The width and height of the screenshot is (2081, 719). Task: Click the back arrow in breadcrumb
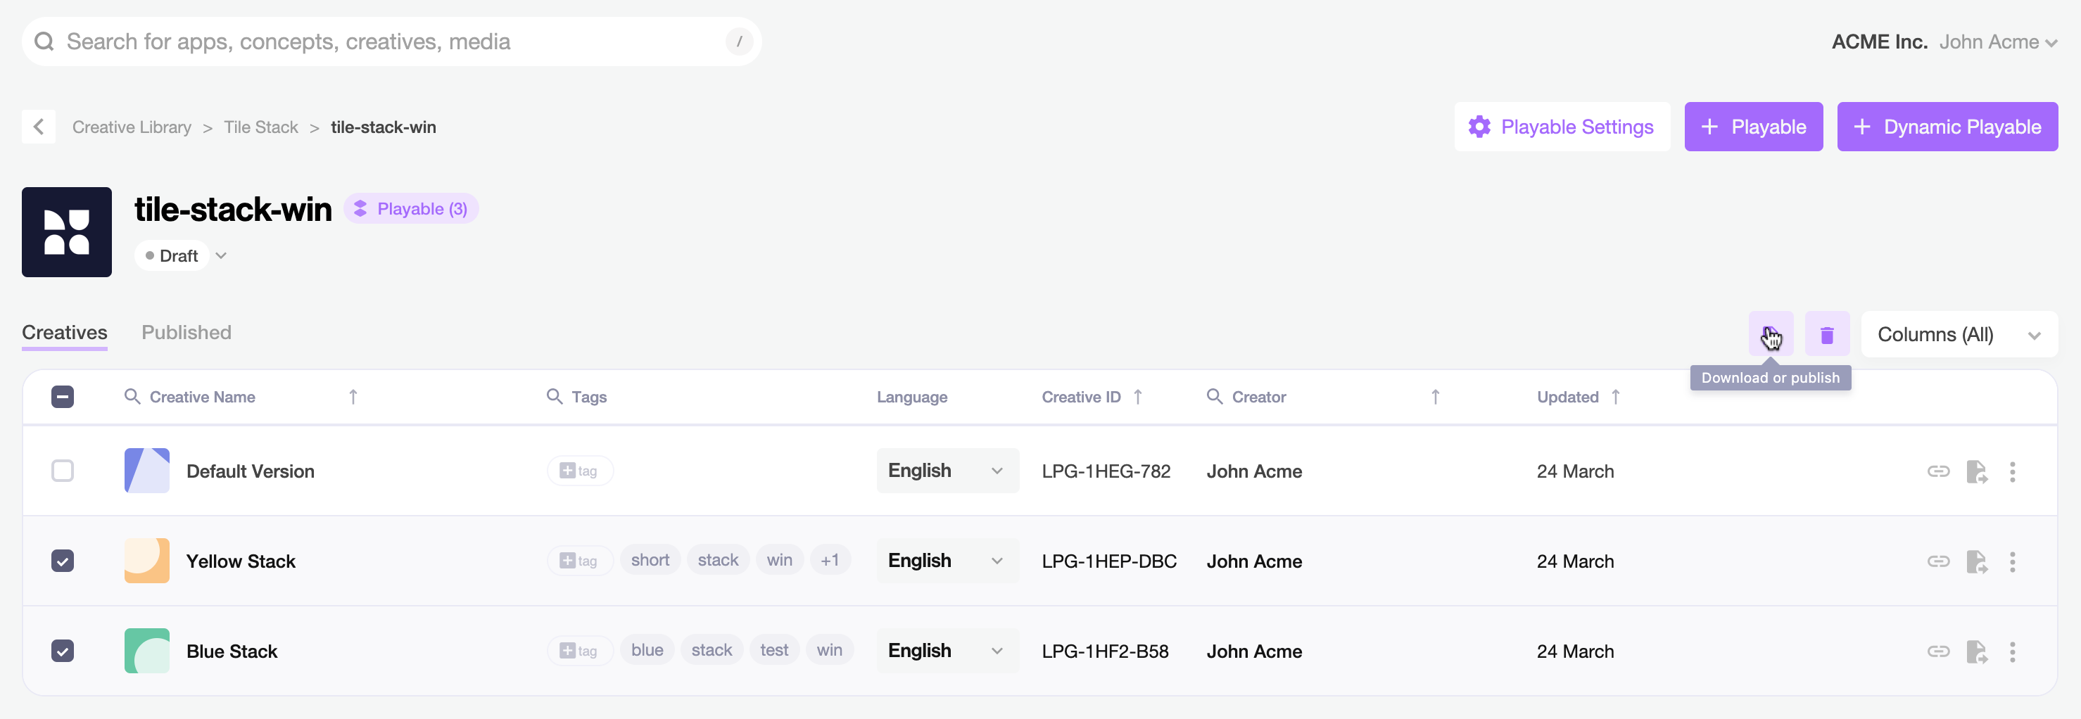pyautogui.click(x=39, y=127)
